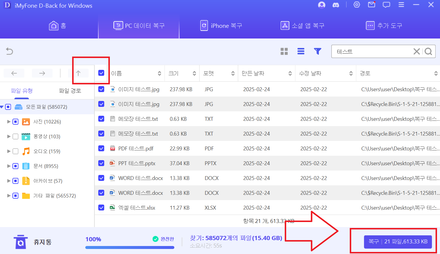Click the 엑셀 테스트.xlsx file icon
This screenshot has width=440, height=254.
[113, 208]
